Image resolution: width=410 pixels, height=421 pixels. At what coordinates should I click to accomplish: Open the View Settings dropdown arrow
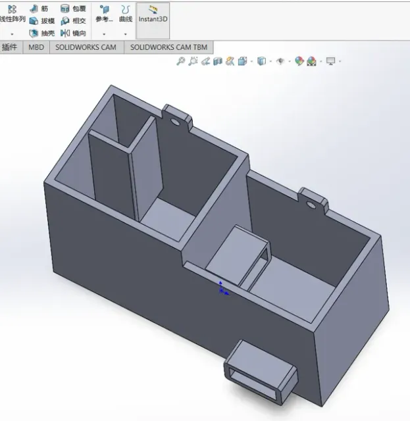tap(340, 61)
